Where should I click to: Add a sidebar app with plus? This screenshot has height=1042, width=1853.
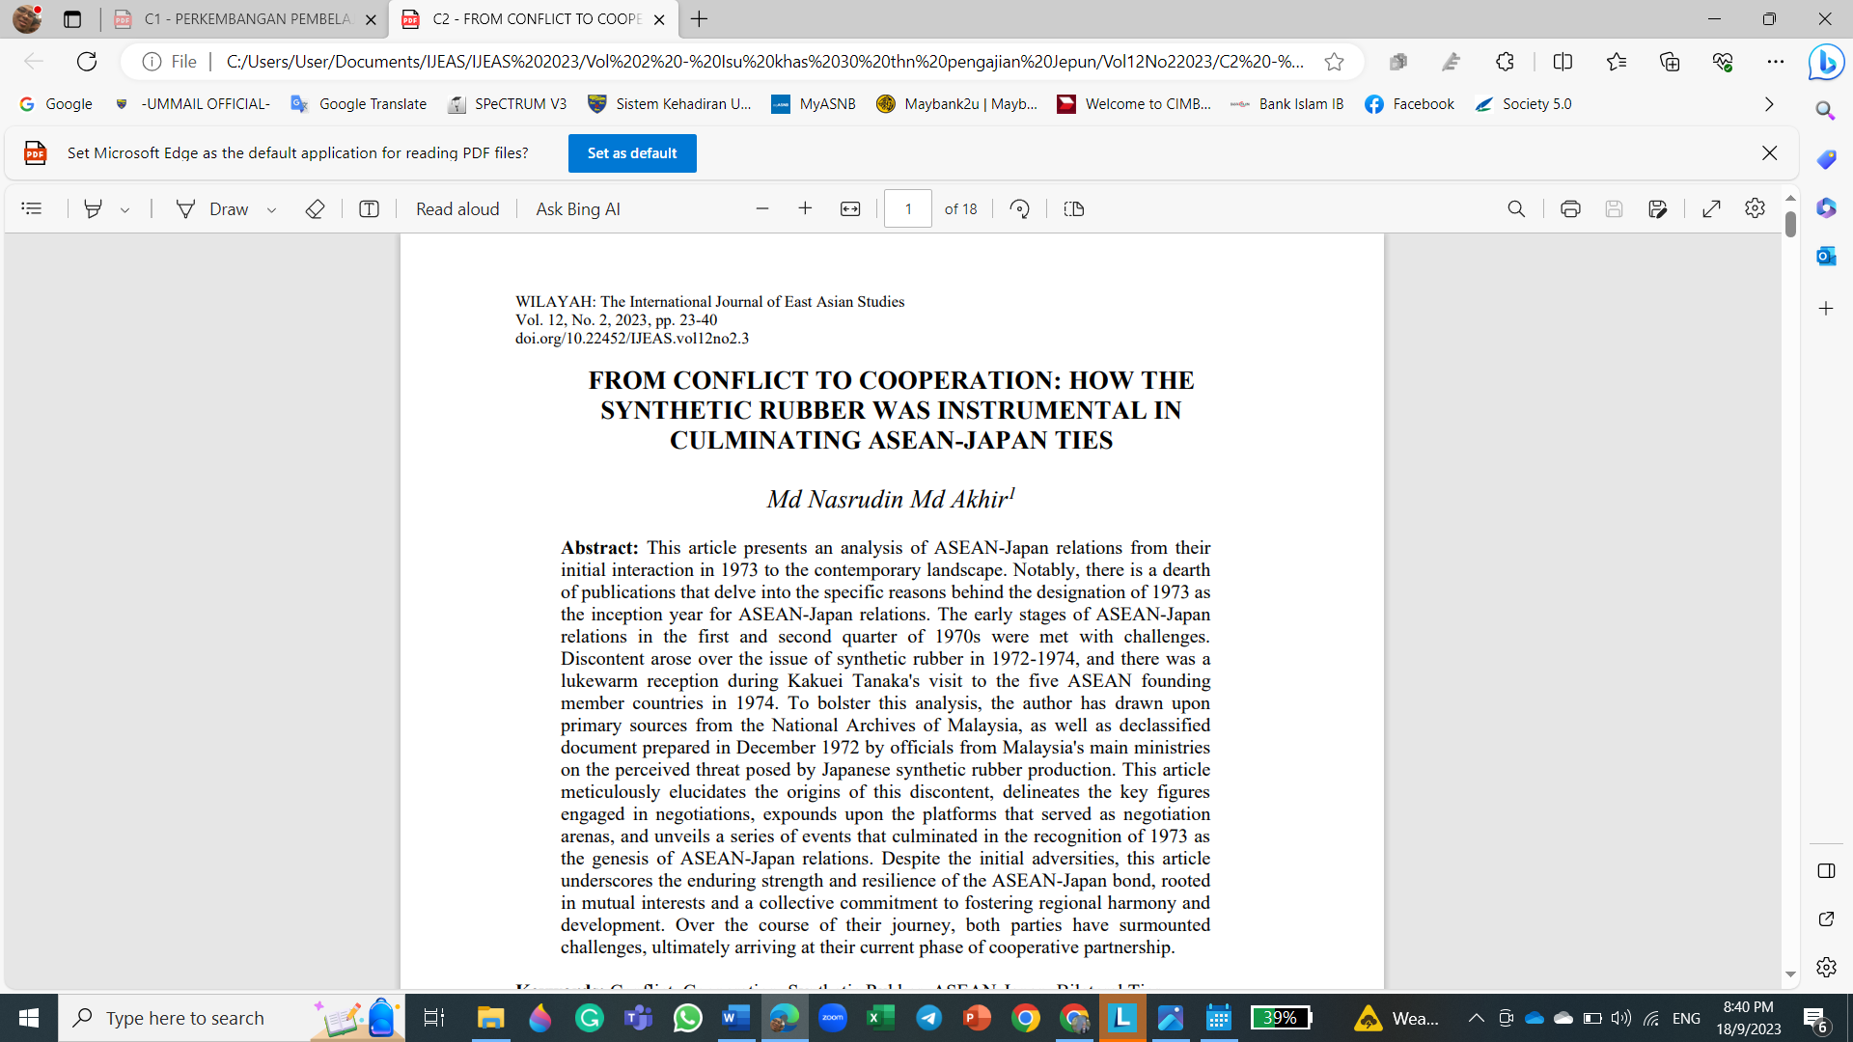click(1825, 309)
